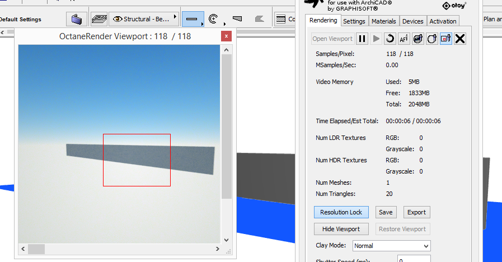
Task: Open the Structural - Be… layer dropdown
Action: tap(143, 19)
